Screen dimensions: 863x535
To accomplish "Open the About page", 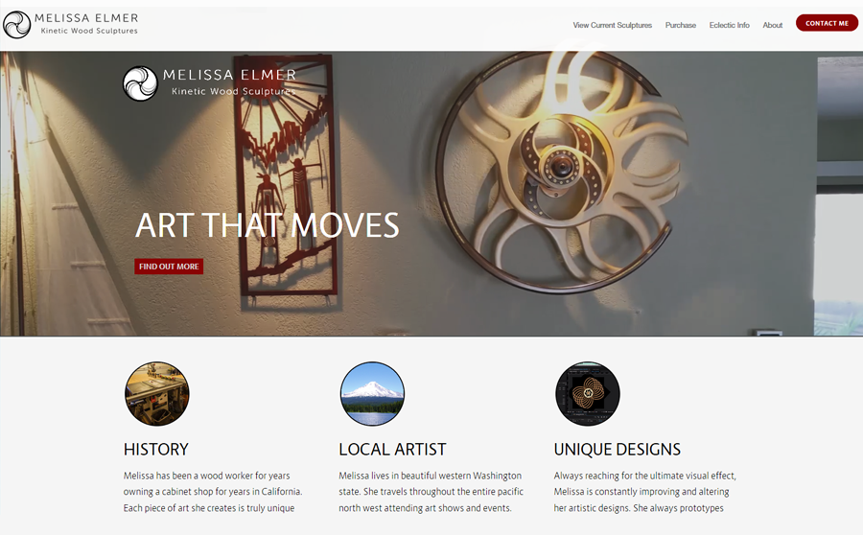I will [772, 25].
